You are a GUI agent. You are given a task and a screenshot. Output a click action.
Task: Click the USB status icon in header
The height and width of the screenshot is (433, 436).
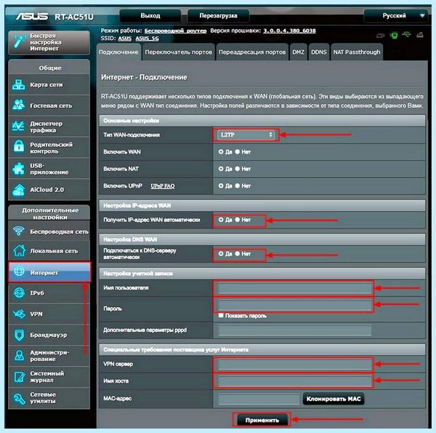pos(406,34)
